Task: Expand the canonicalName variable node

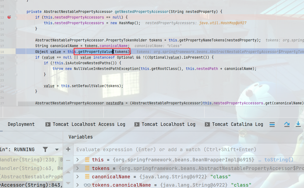Action: 77,177
